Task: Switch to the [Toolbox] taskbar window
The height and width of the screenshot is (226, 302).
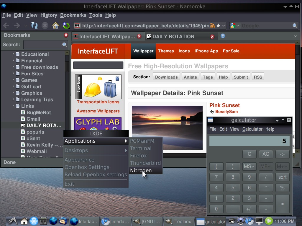Action: point(178,222)
